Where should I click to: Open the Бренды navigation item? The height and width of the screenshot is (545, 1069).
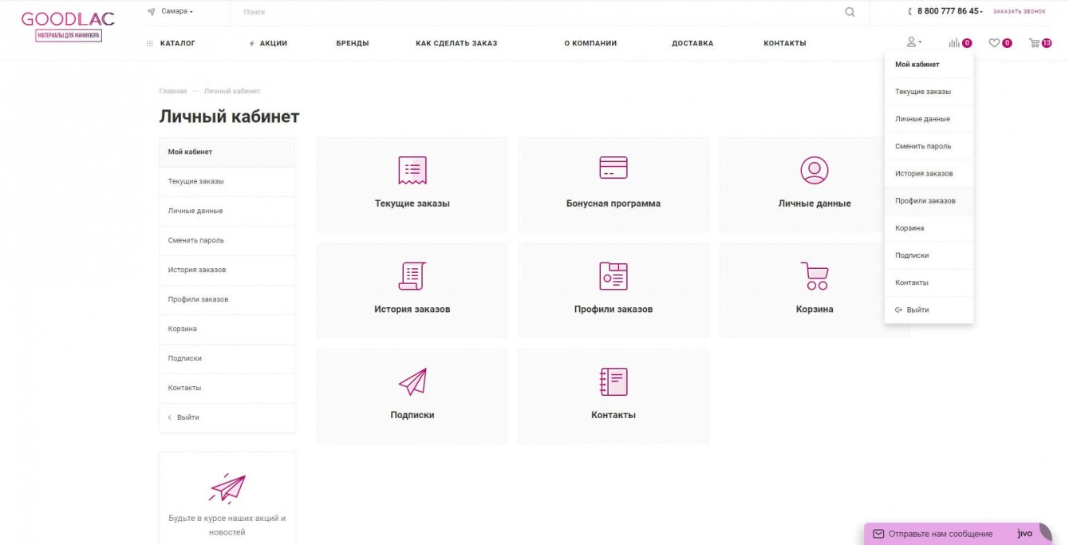353,43
